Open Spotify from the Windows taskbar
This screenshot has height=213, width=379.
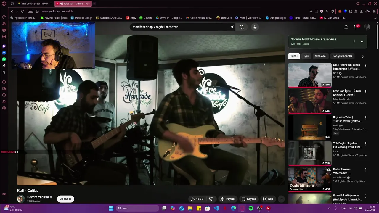coord(251,208)
